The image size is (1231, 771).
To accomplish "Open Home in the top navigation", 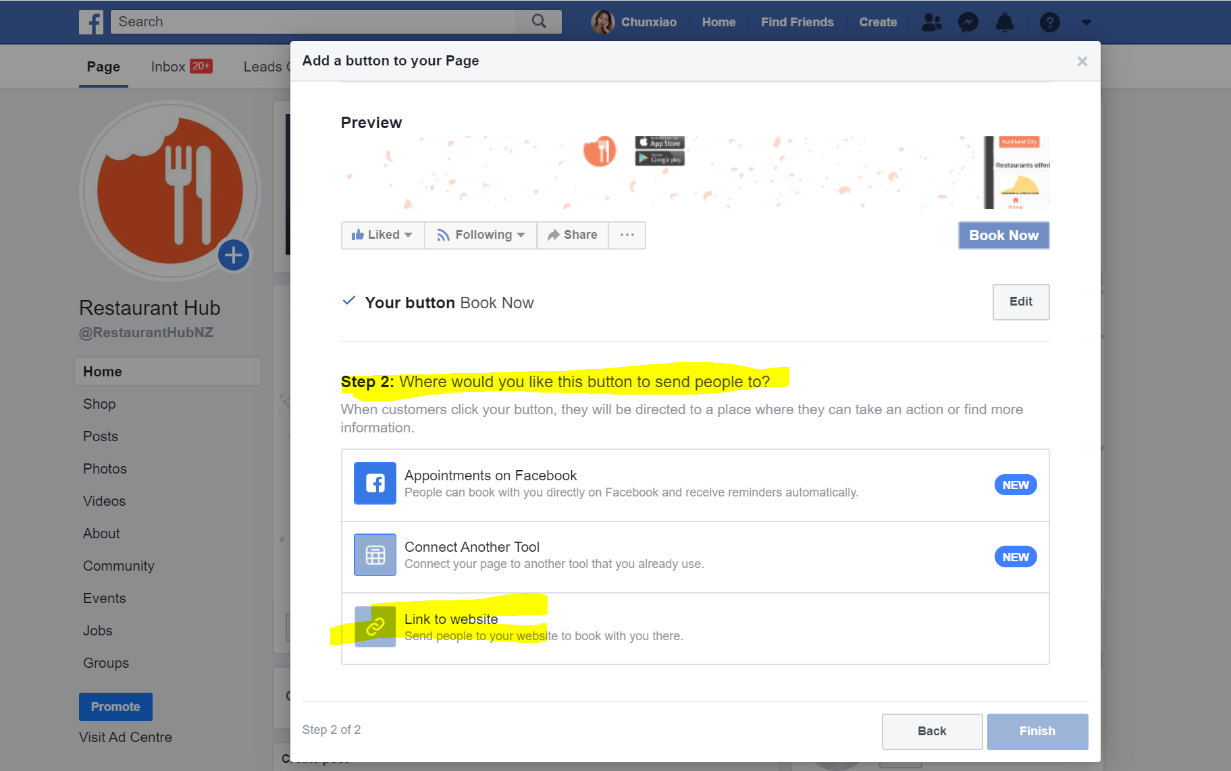I will pyautogui.click(x=718, y=22).
